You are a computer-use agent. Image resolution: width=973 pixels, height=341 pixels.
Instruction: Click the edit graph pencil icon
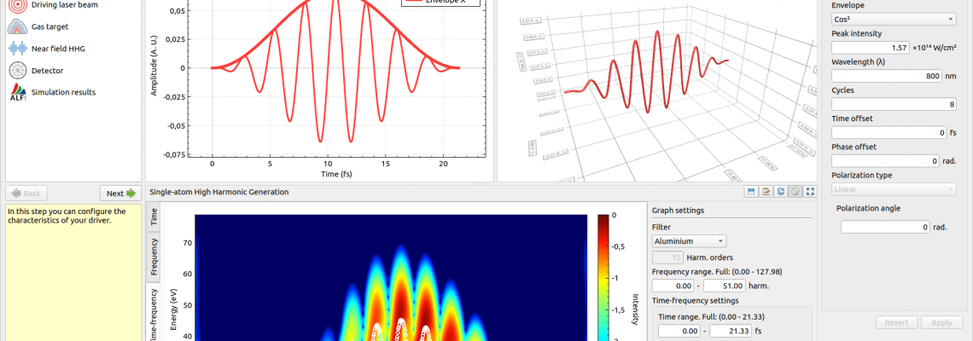[x=766, y=192]
